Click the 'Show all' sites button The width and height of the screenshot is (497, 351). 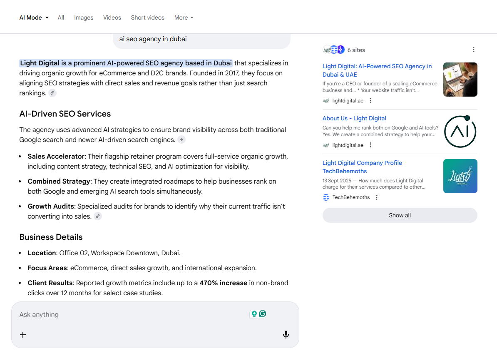click(x=400, y=215)
